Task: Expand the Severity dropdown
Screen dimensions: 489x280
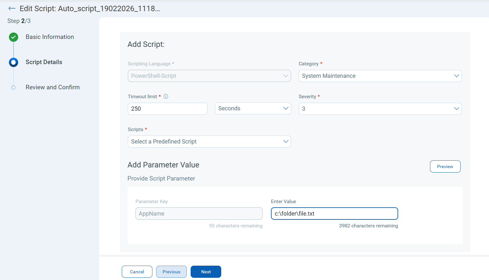Action: point(380,109)
